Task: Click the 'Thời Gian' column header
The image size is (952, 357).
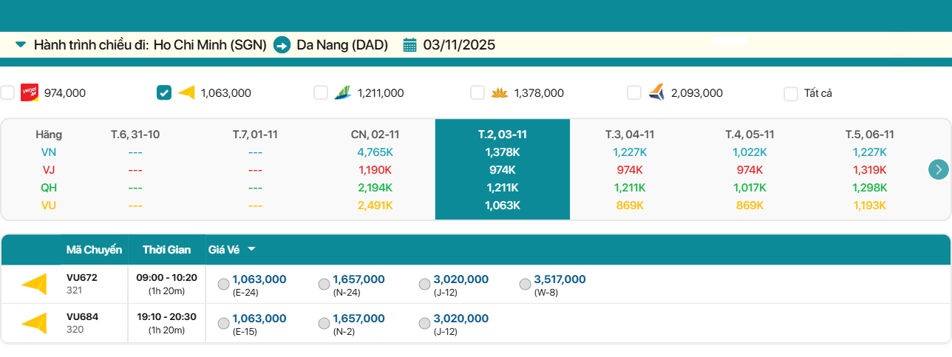Action: pyautogui.click(x=166, y=250)
